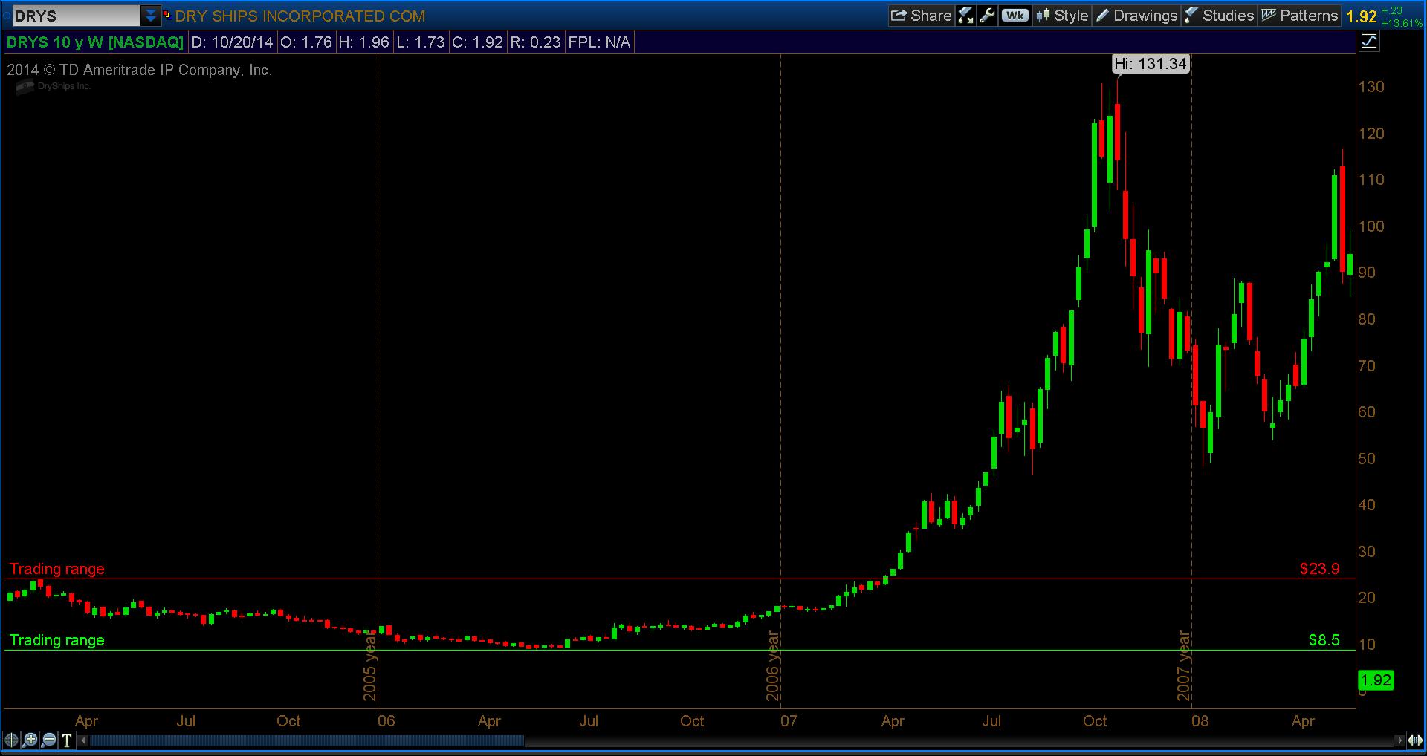Expand the DRYS symbol dropdown arrow
This screenshot has width=1427, height=756.
151,16
